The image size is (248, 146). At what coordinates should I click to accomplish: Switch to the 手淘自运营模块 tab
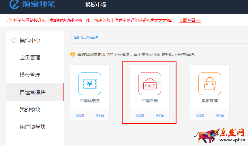coord(84,38)
